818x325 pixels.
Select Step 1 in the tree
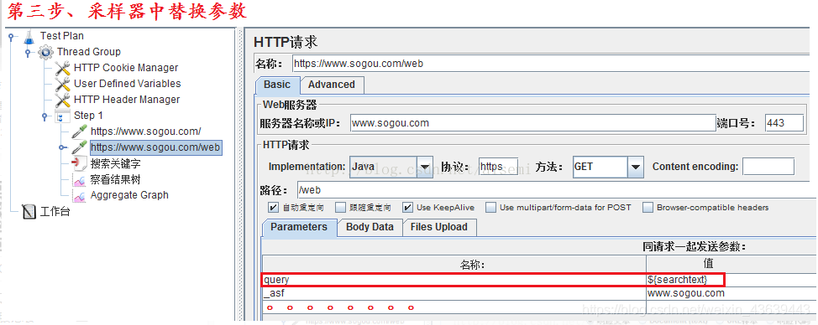coord(88,116)
